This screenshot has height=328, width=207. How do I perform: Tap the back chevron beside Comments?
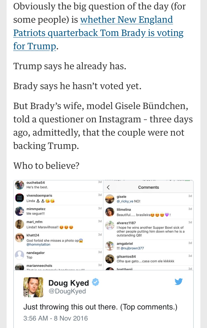108,187
